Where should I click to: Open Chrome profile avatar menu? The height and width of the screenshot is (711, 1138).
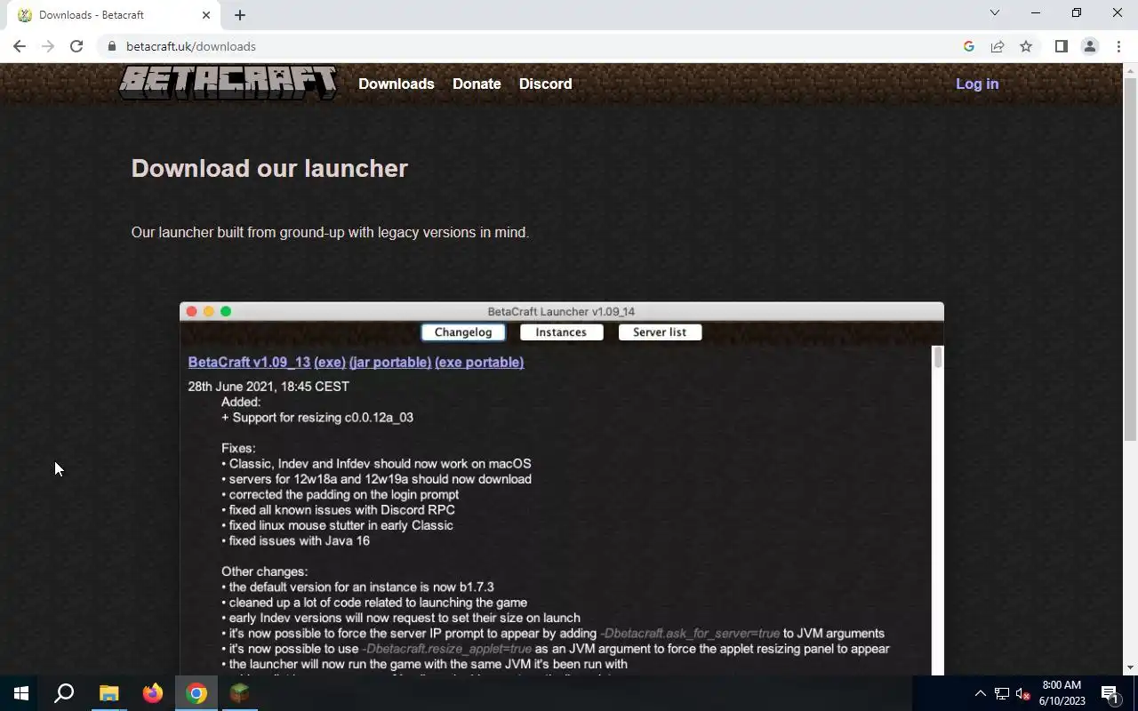(1090, 46)
